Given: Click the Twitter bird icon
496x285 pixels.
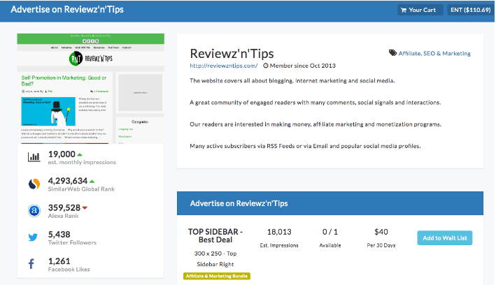Looking at the screenshot, I should click(x=33, y=237).
